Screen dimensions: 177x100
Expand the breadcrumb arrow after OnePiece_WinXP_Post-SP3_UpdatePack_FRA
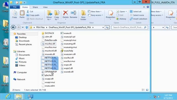[93, 27]
